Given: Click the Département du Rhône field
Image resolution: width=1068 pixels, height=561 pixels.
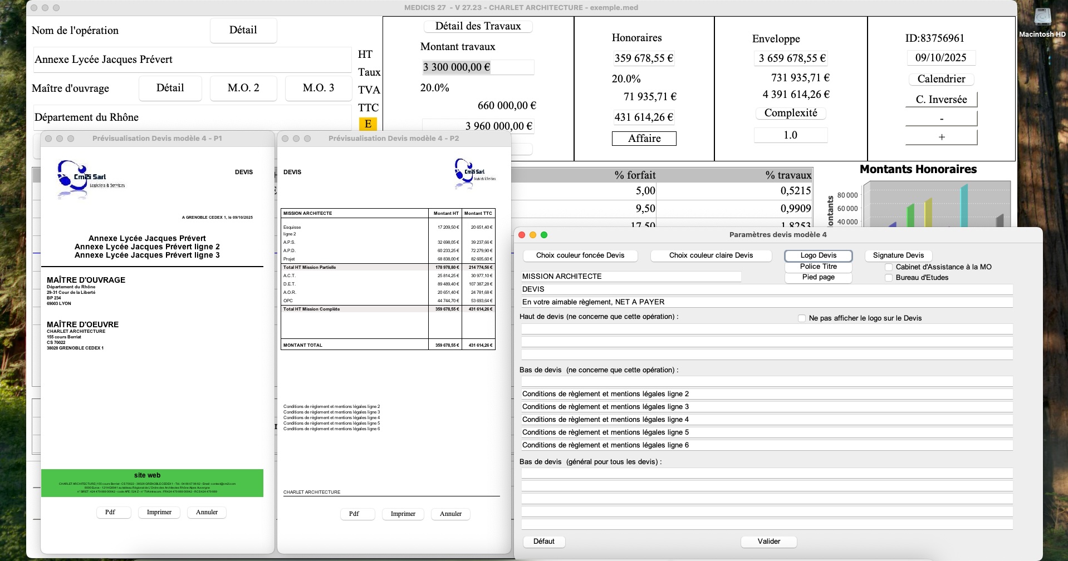Looking at the screenshot, I should click(192, 117).
